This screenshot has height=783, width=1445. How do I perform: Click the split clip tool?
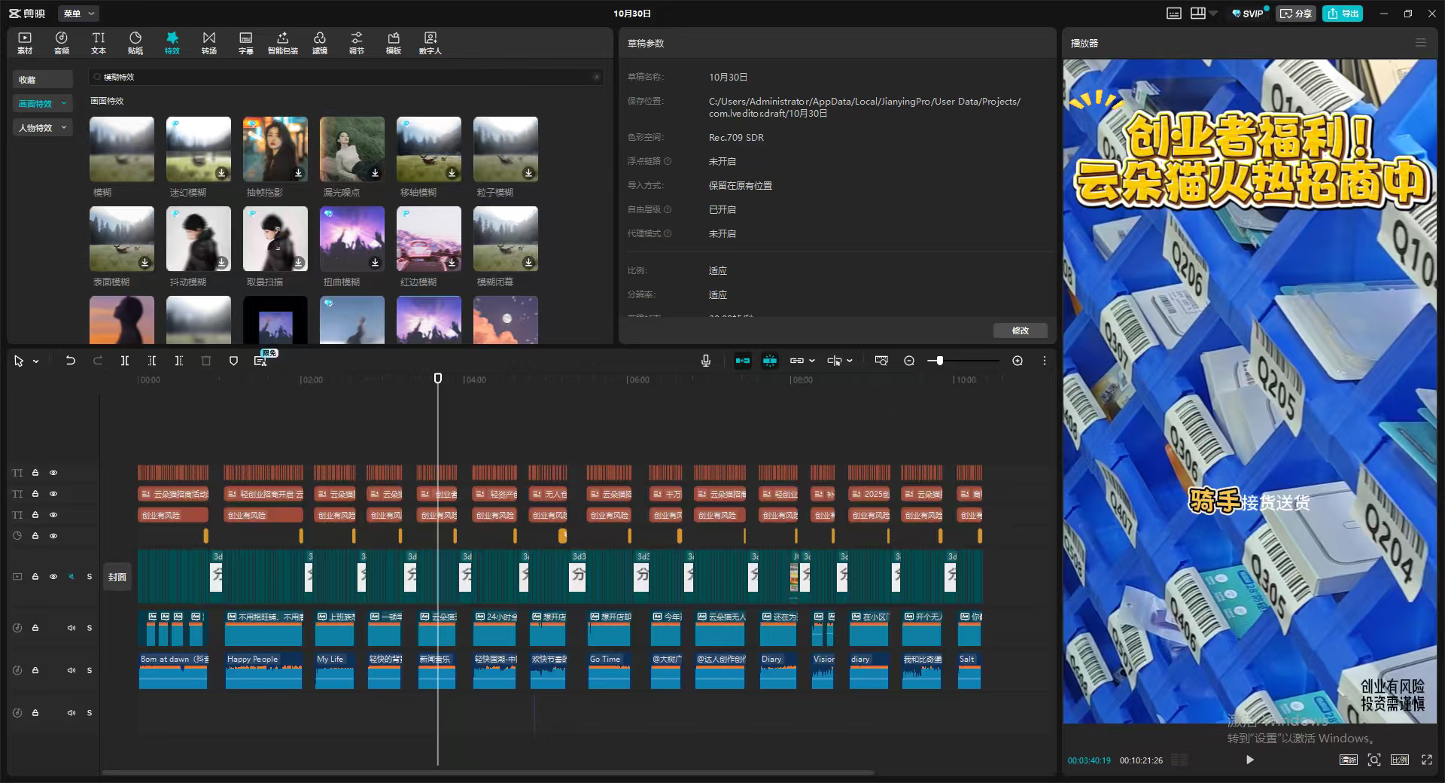click(125, 361)
